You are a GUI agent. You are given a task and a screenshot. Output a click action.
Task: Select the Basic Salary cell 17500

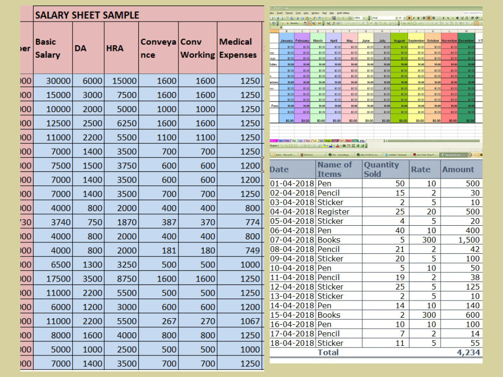click(x=53, y=278)
